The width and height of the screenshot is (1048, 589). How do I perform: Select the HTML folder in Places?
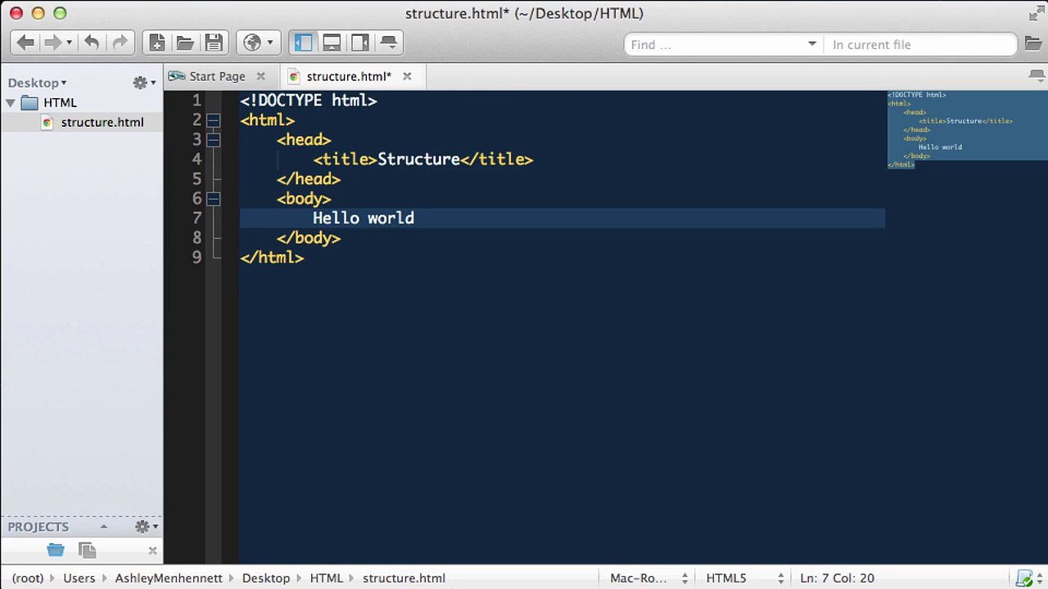point(60,102)
